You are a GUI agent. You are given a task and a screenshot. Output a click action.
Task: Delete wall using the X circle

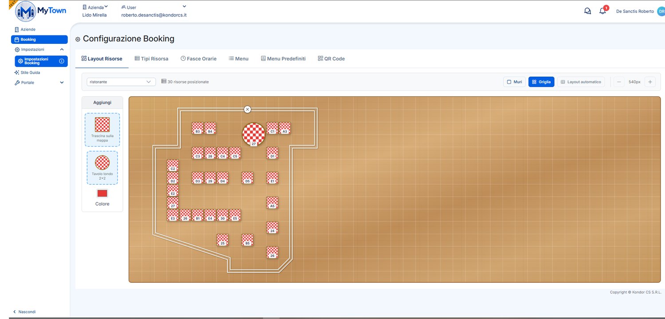coord(247,109)
